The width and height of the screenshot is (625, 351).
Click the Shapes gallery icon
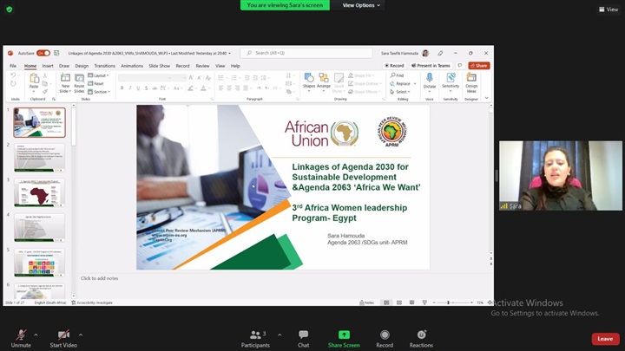pyautogui.click(x=308, y=79)
